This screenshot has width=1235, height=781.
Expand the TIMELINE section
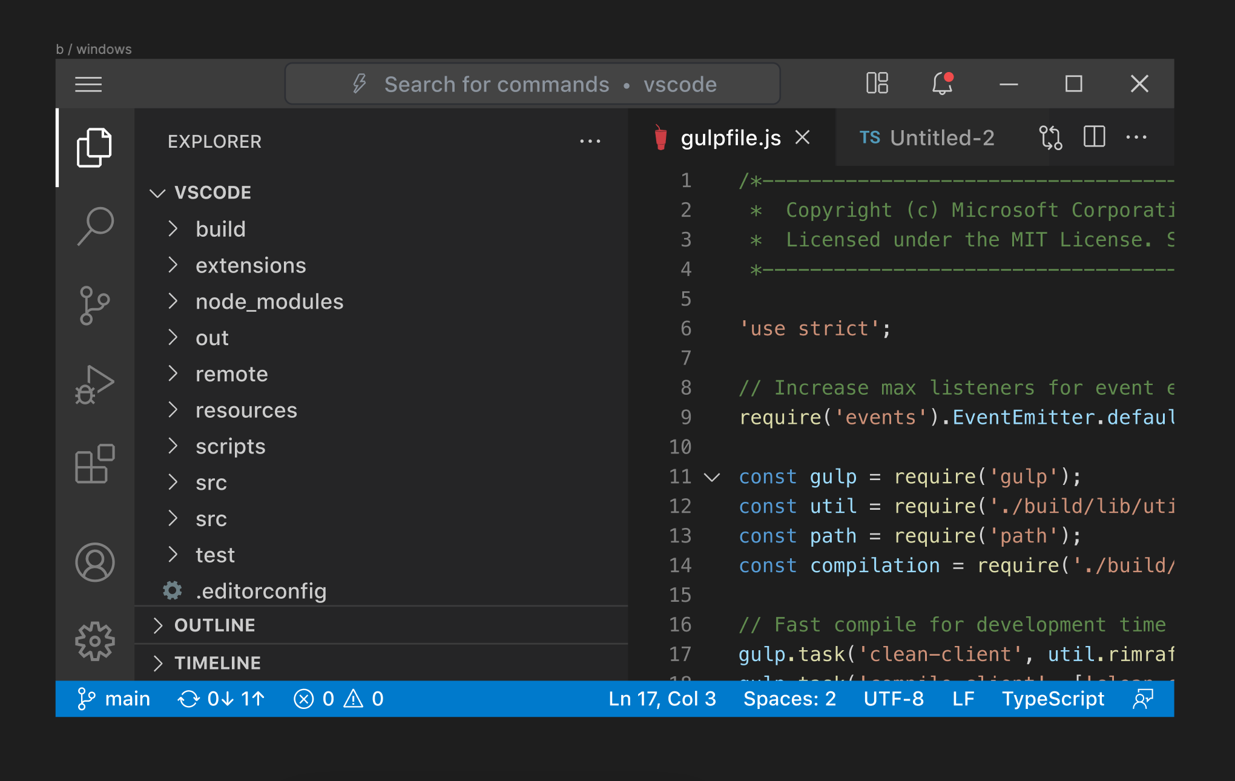[217, 663]
